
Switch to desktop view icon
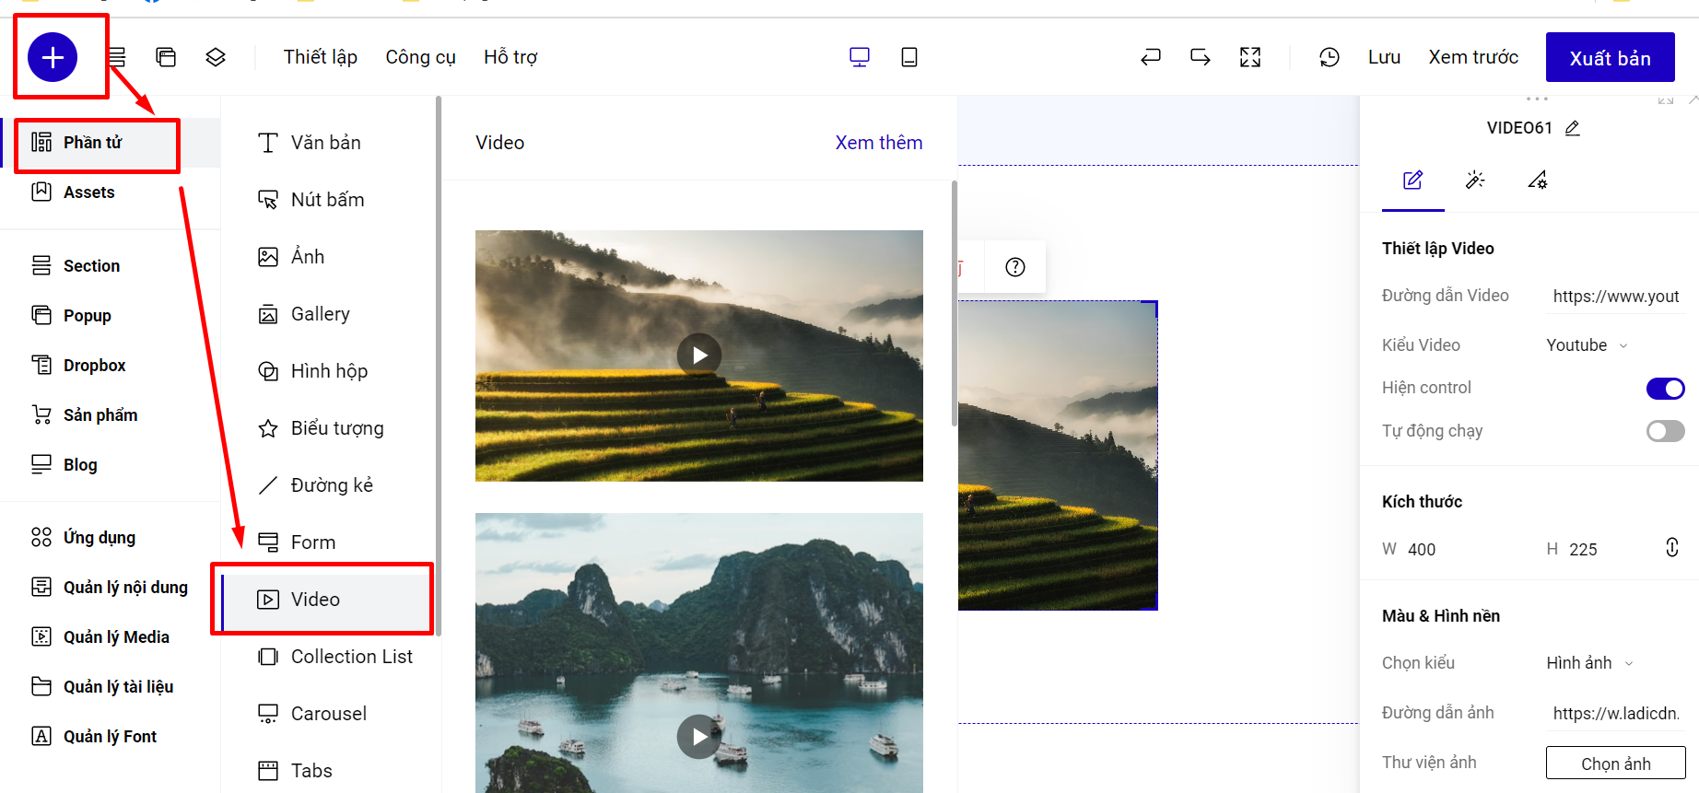pyautogui.click(x=859, y=57)
